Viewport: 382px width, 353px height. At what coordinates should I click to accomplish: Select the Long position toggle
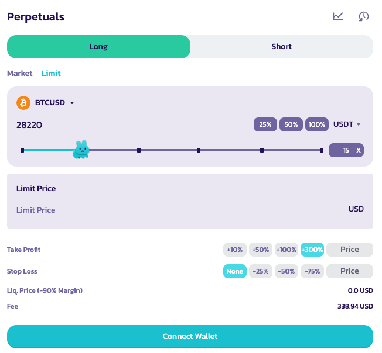(98, 47)
